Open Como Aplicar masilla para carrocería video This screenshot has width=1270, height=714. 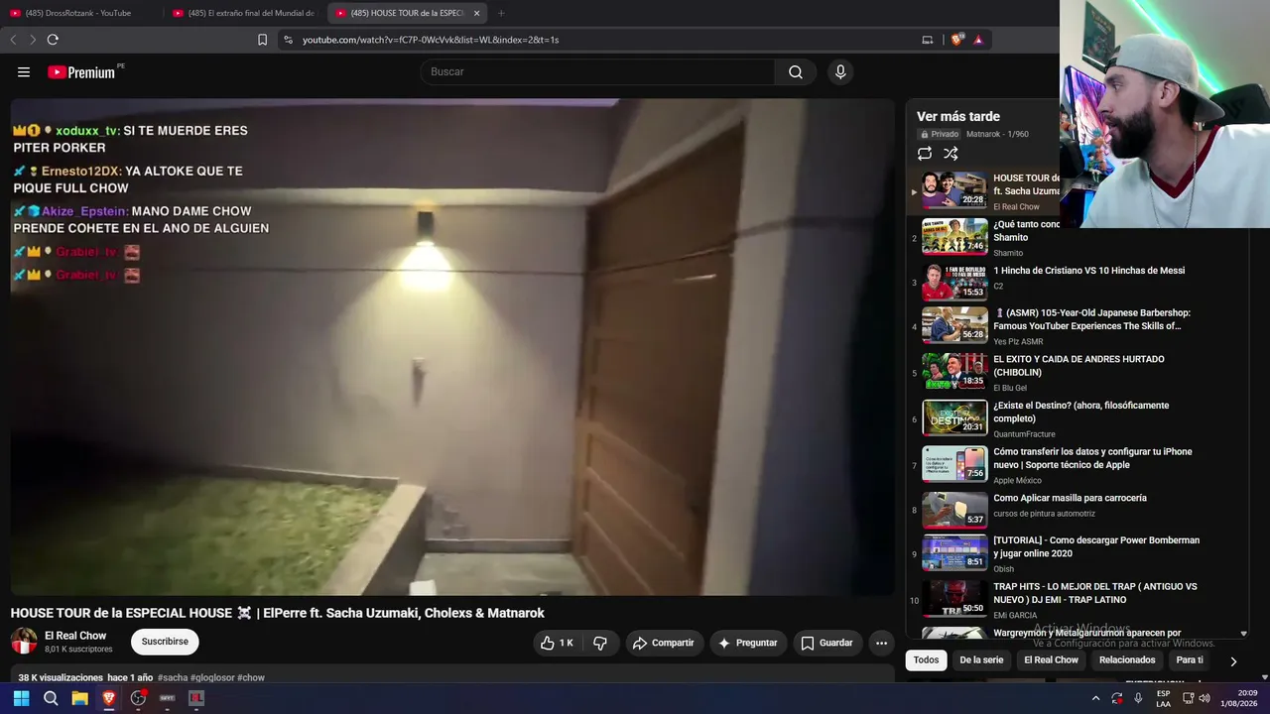[x=1070, y=498]
